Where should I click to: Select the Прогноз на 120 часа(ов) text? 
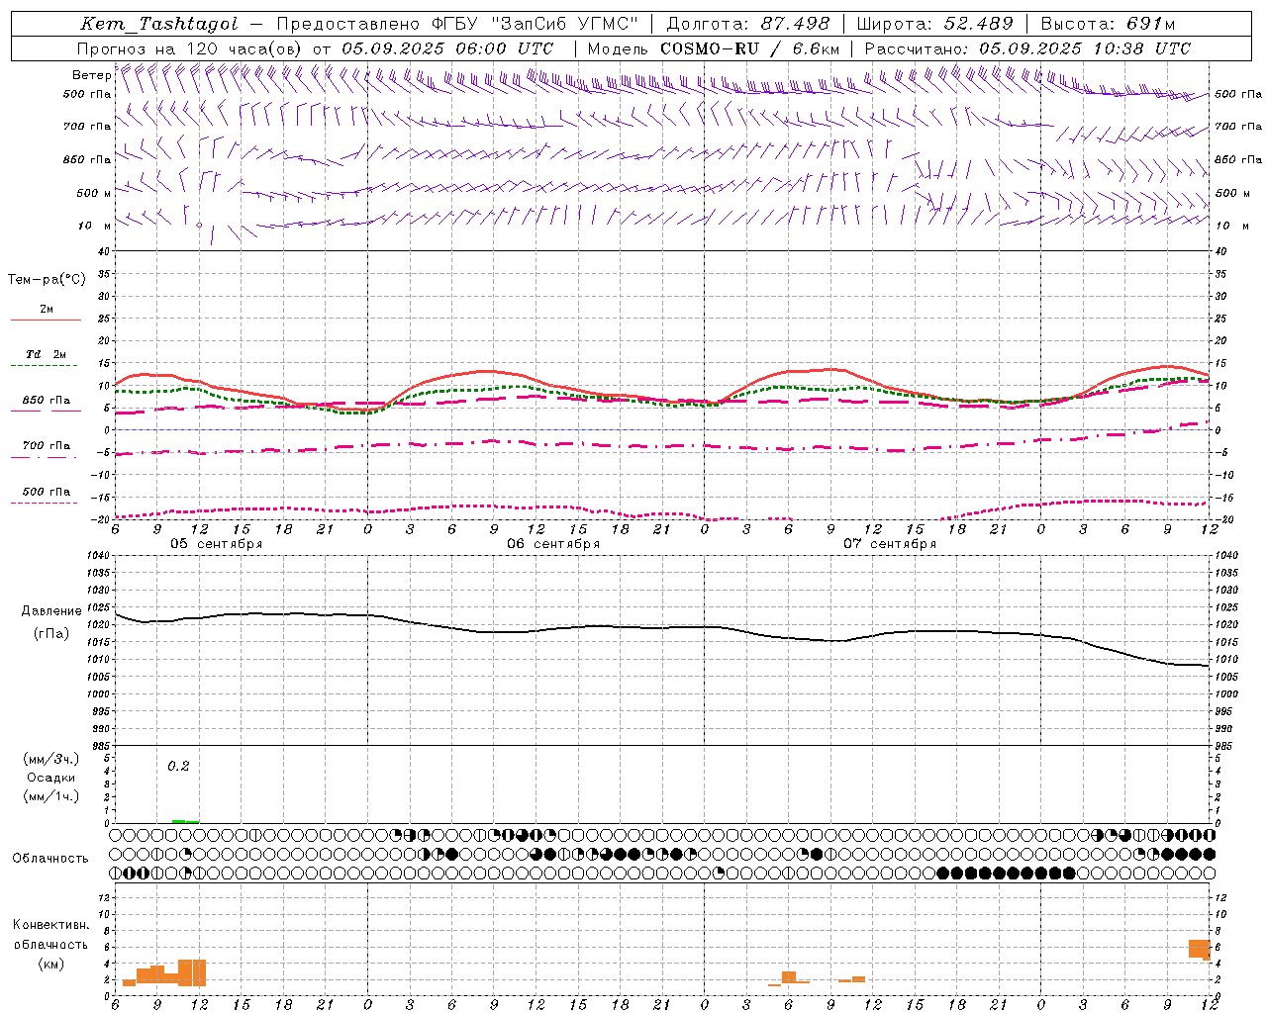(191, 48)
